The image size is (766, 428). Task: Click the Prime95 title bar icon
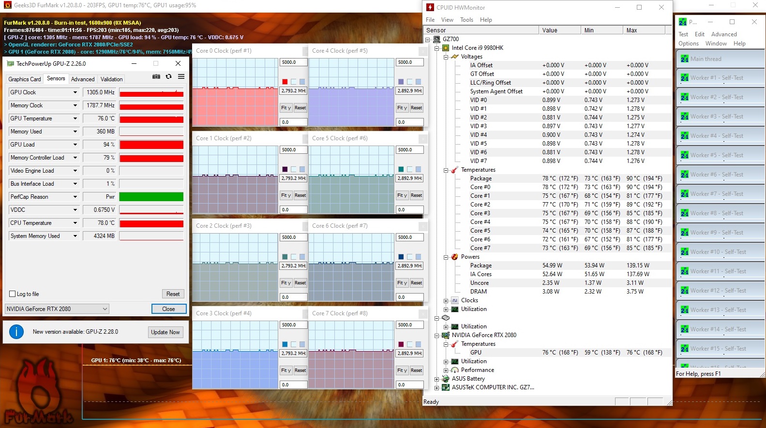pyautogui.click(x=683, y=22)
